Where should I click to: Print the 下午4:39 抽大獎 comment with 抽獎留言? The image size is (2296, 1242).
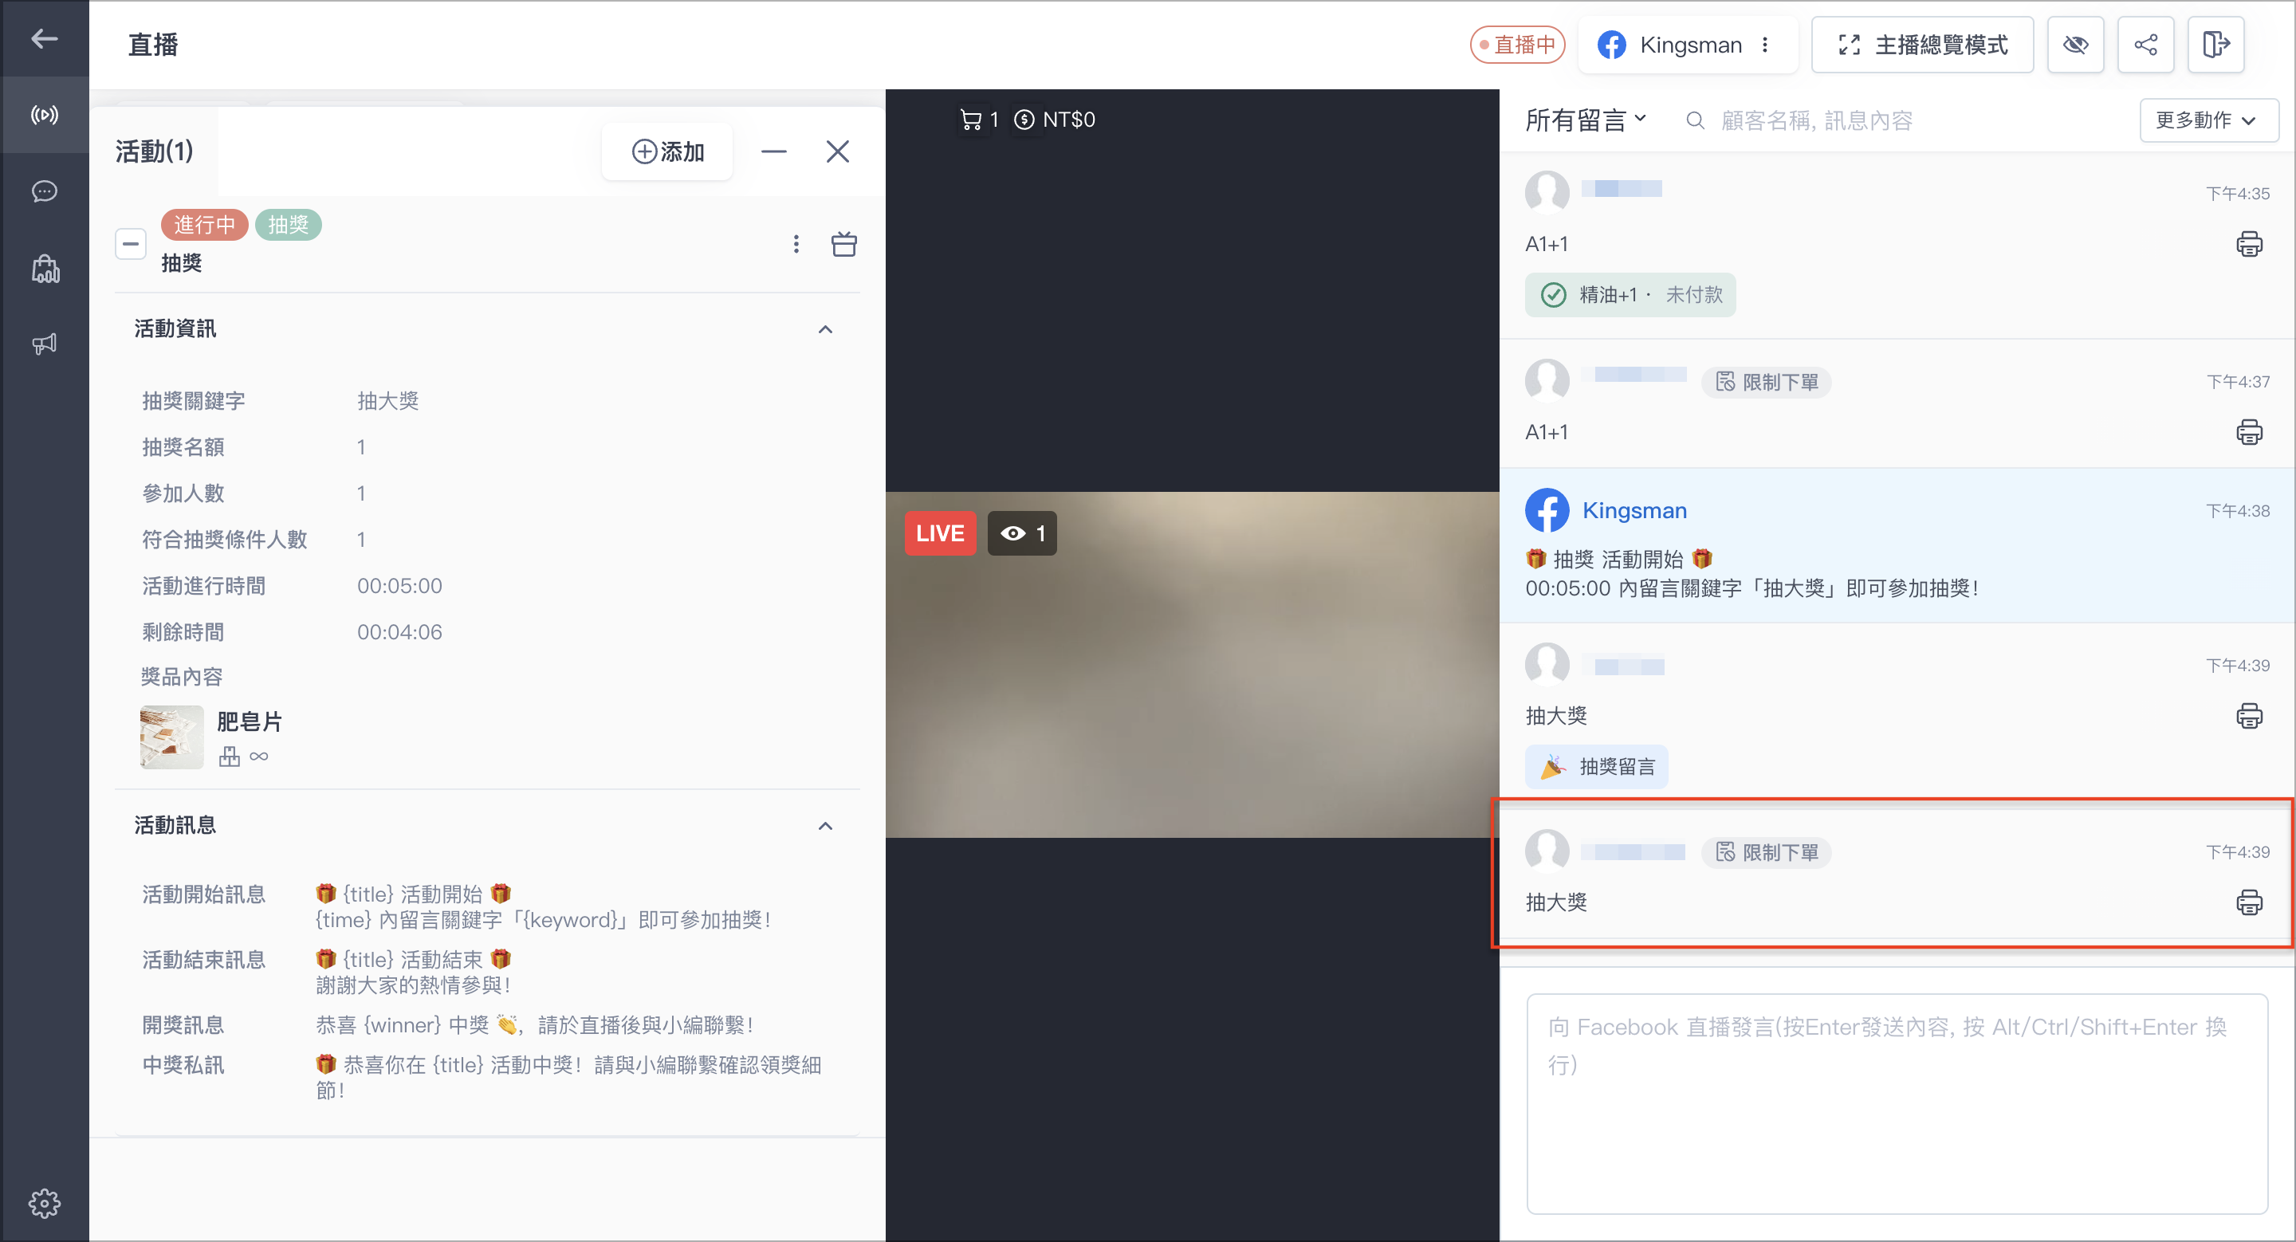click(2248, 715)
